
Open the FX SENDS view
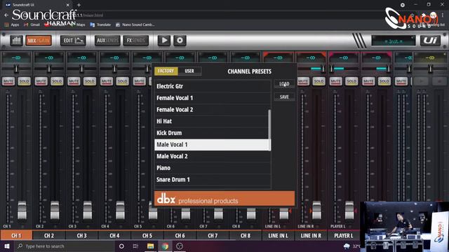135,41
